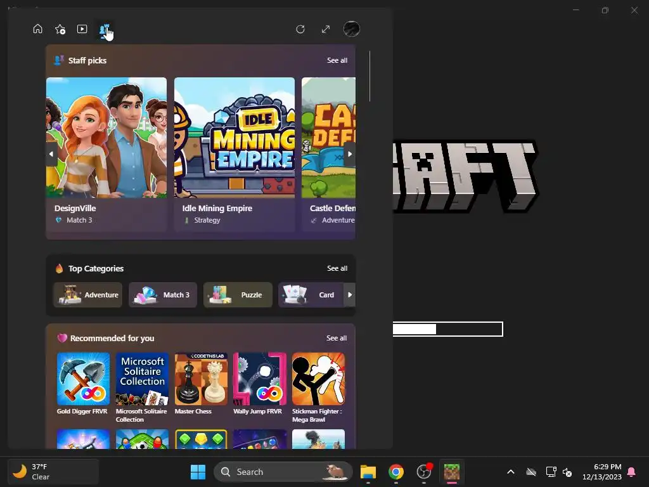This screenshot has height=487, width=649.
Task: Click the OneDrive cloud tray icon
Action: (x=531, y=472)
